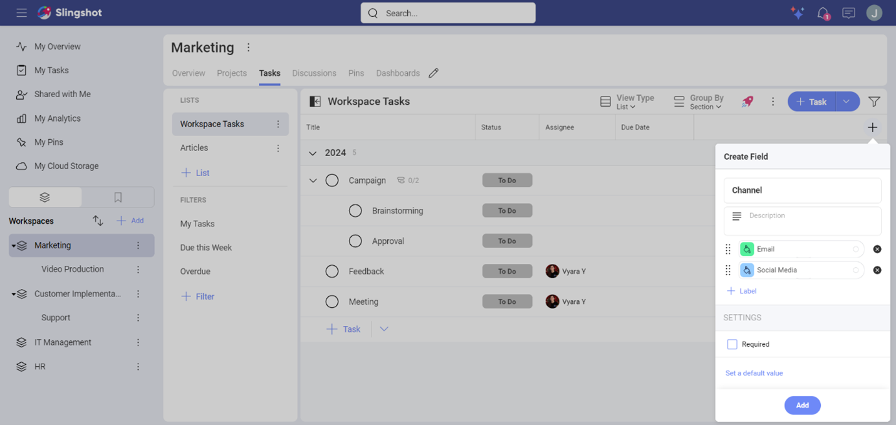Image resolution: width=896 pixels, height=425 pixels.
Task: Open My Tasks in the sidebar
Action: pyautogui.click(x=51, y=70)
